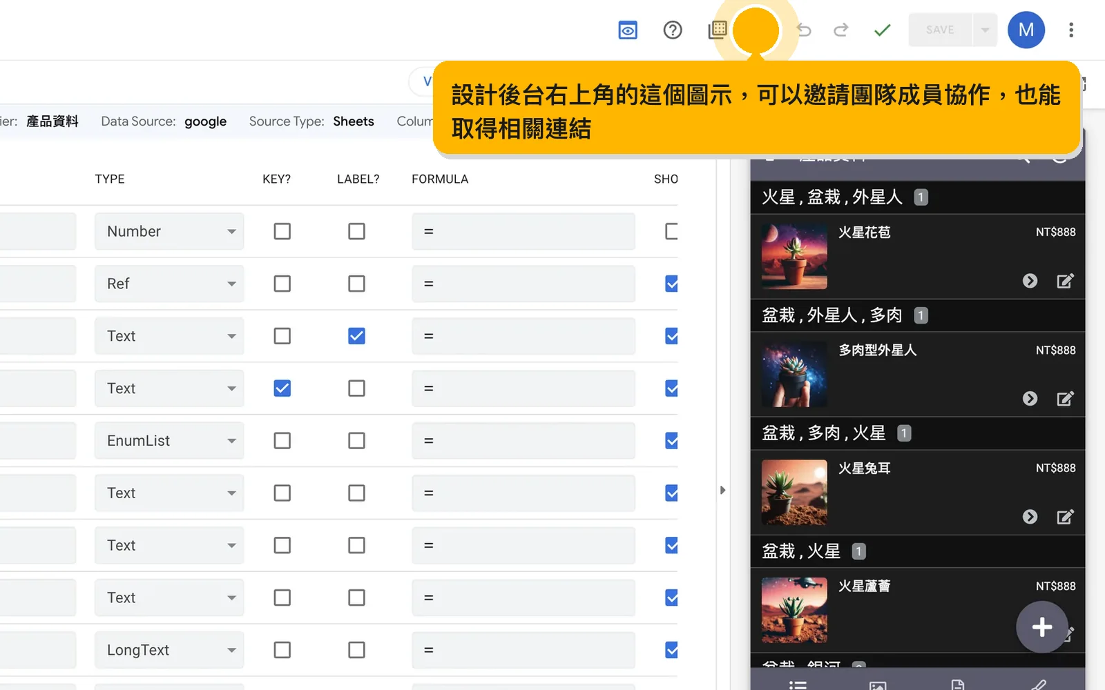
Task: Click the undo arrow icon
Action: click(804, 30)
